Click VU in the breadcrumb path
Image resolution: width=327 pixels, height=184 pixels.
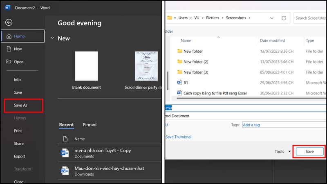point(197,18)
